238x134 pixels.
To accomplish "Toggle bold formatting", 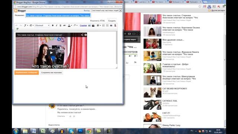I will (x=53, y=25).
